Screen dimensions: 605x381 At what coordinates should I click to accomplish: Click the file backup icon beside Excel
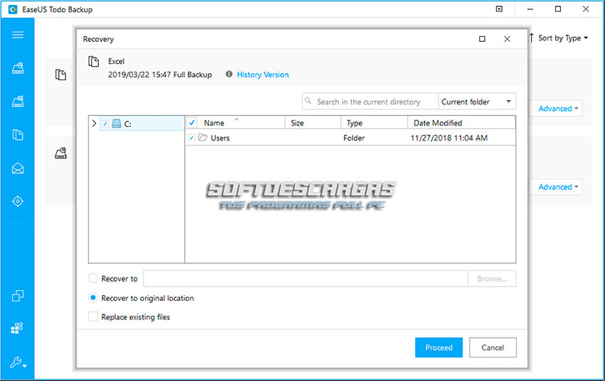(x=94, y=61)
